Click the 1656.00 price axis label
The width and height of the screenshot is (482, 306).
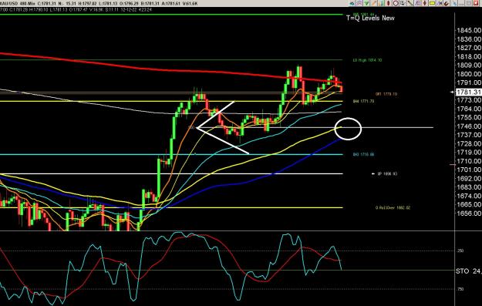pos(469,214)
